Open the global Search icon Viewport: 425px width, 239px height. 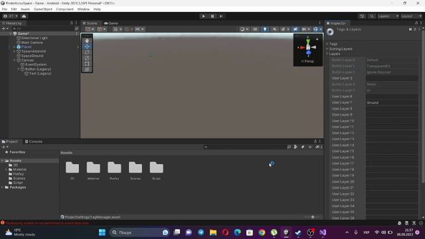point(372,16)
